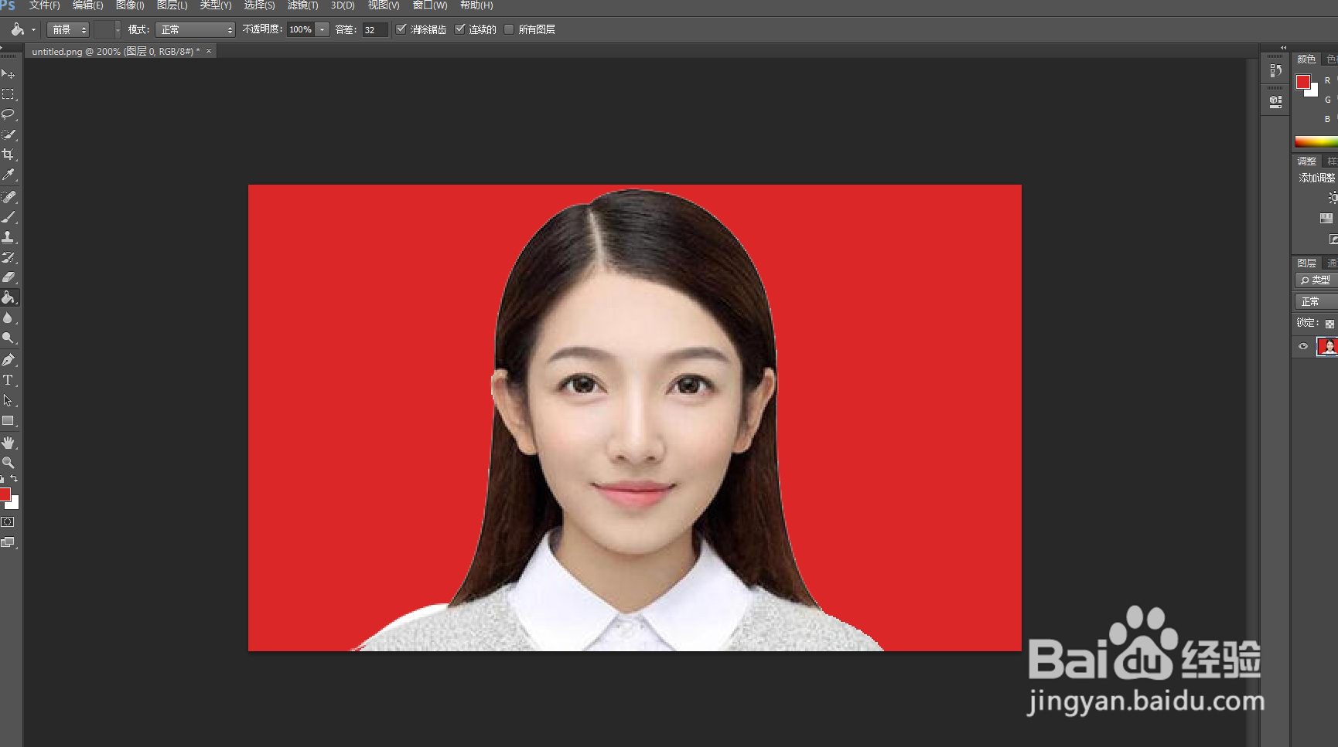
Task: Enable the 所有图层 all layers checkbox
Action: [509, 29]
